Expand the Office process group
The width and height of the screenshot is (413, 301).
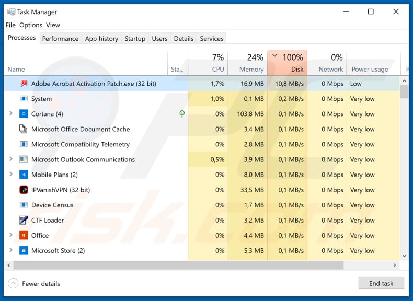tap(11, 235)
